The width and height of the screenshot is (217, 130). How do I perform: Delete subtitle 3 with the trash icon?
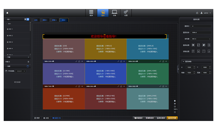pyautogui.click(x=29, y=62)
